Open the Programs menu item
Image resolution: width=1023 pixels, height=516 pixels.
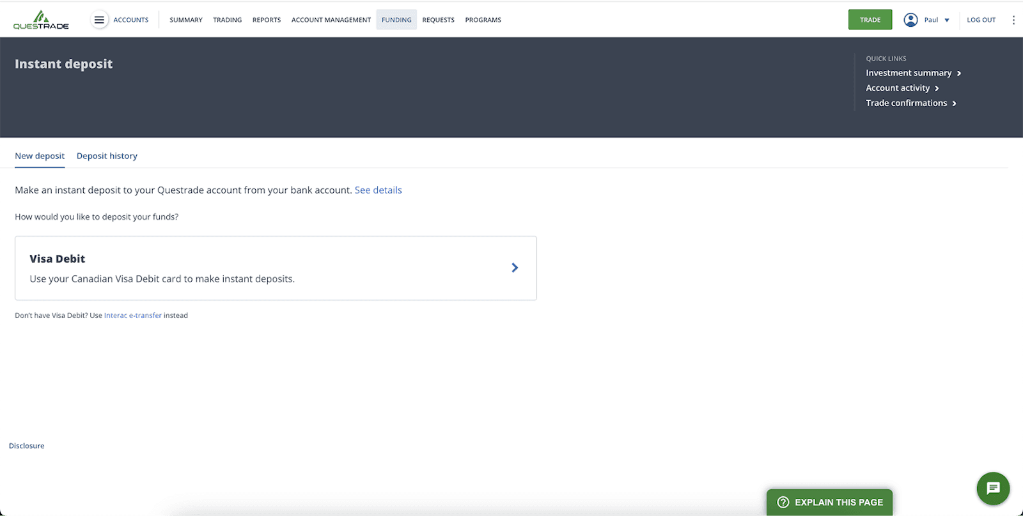pyautogui.click(x=483, y=20)
